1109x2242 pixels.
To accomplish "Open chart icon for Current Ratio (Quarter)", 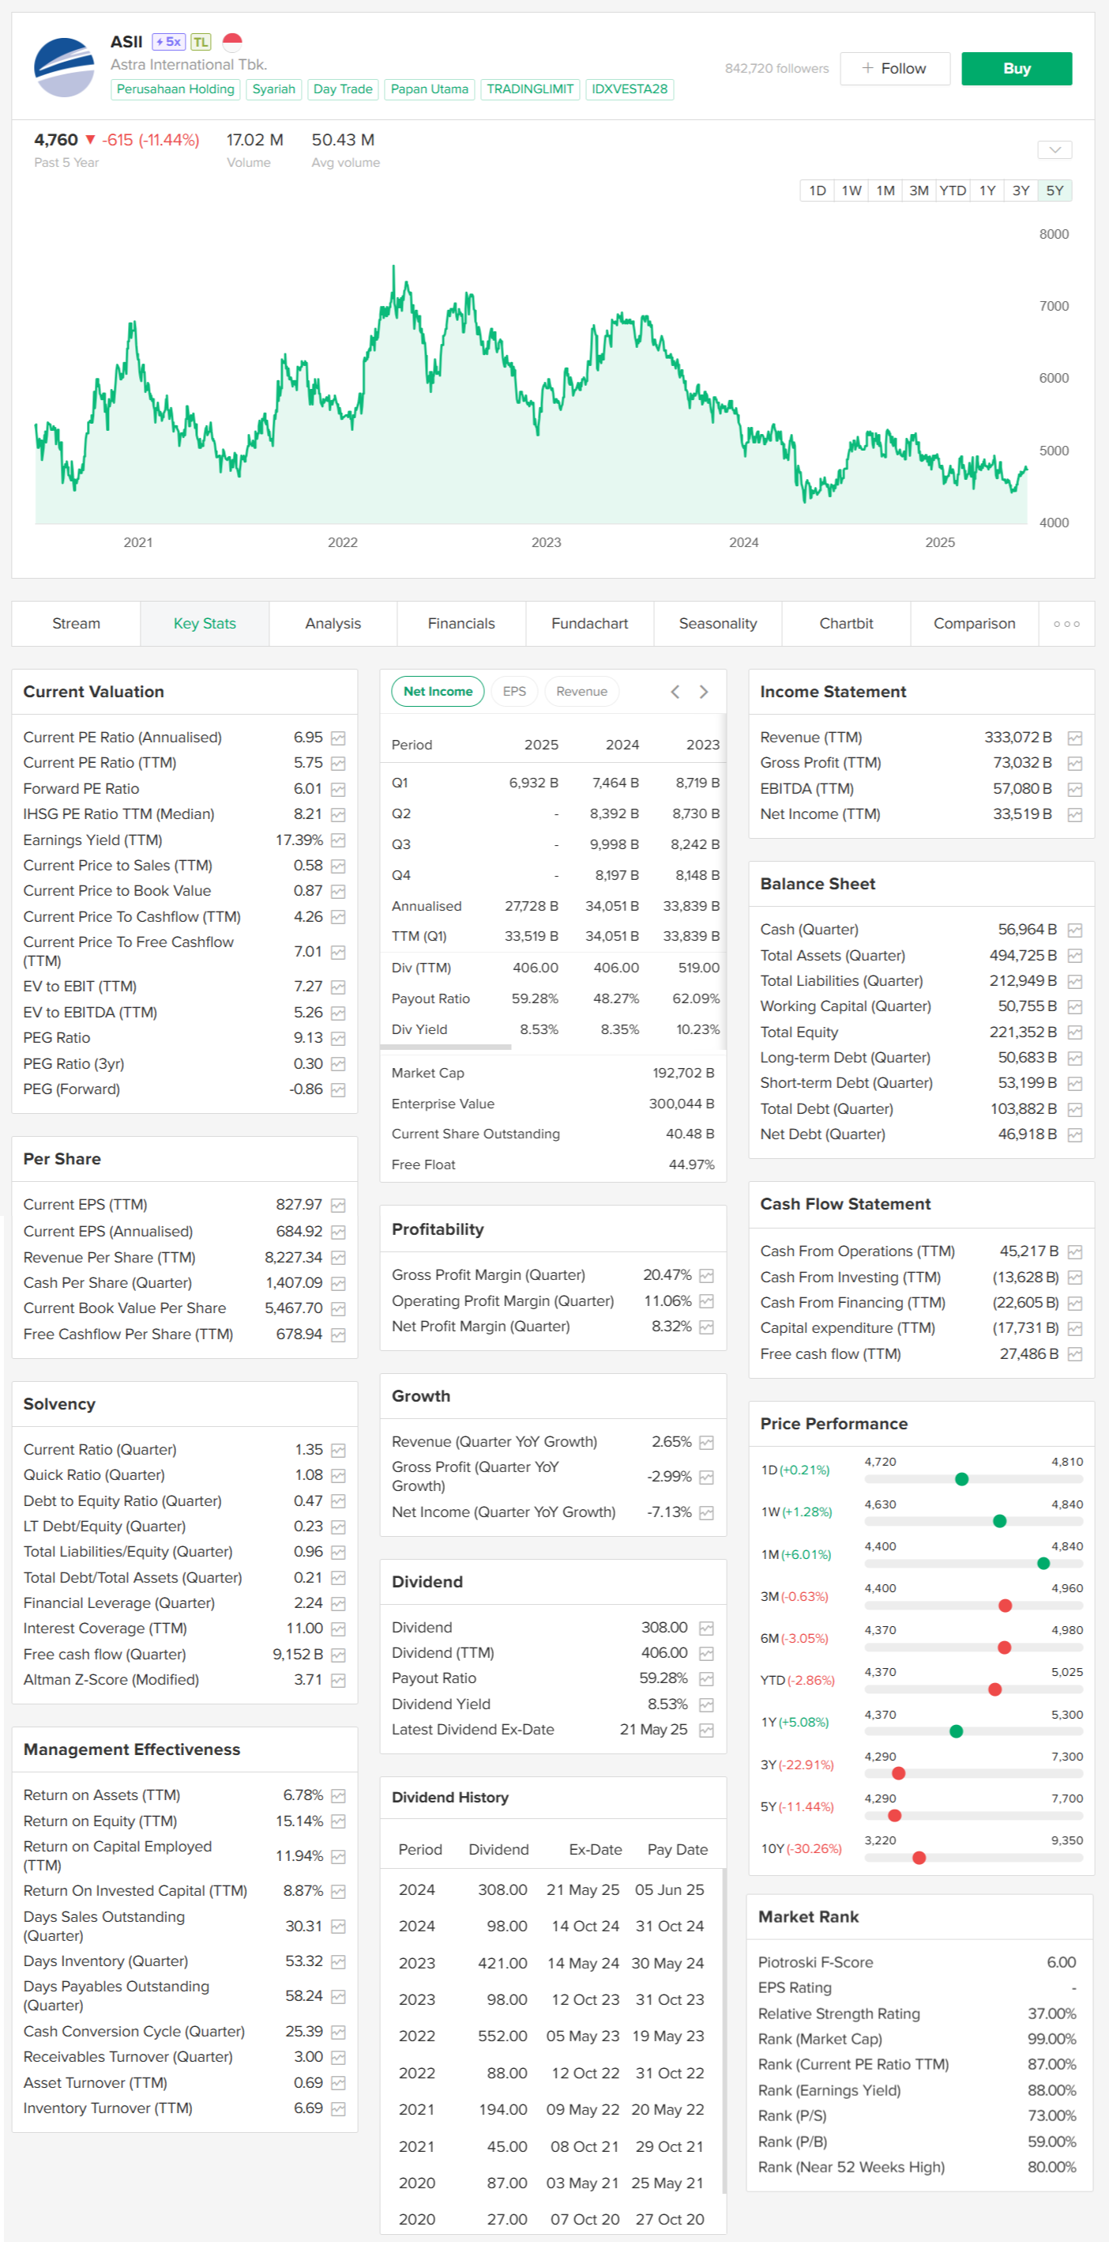I will pyautogui.click(x=338, y=1451).
